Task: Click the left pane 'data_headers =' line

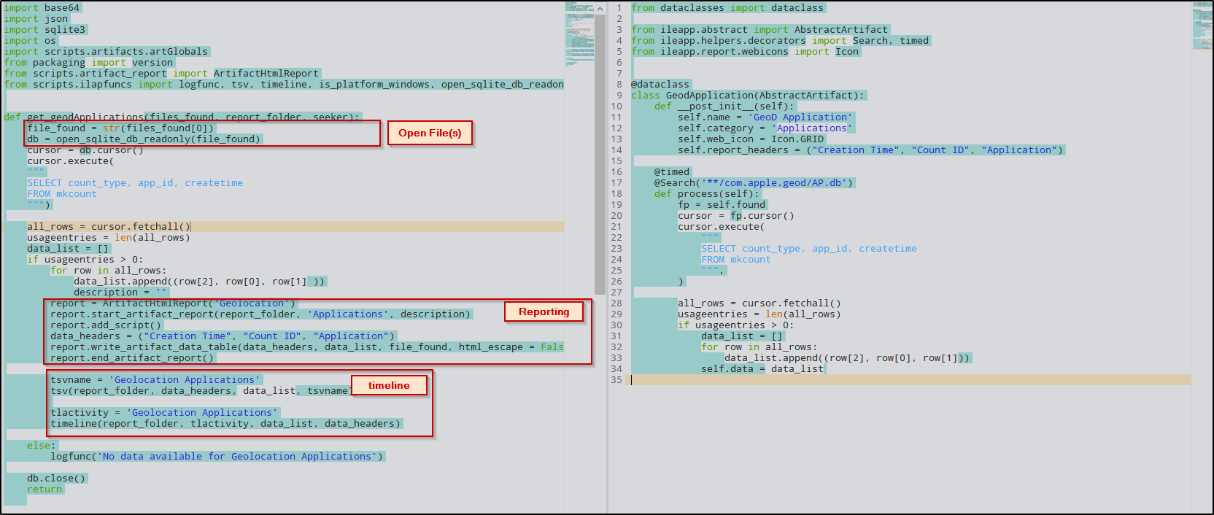Action: coord(223,336)
